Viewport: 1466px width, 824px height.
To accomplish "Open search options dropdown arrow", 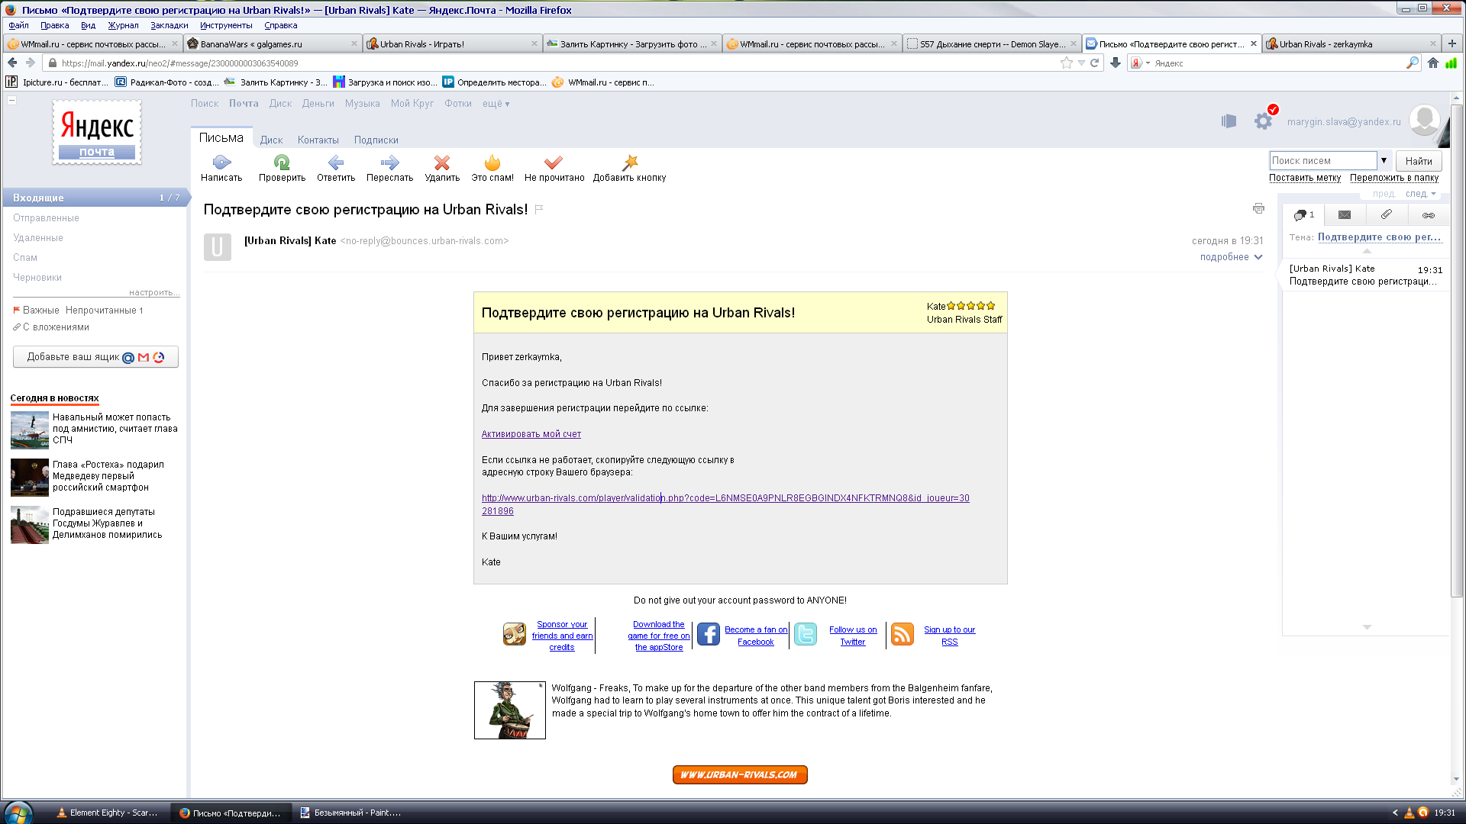I will point(1384,160).
